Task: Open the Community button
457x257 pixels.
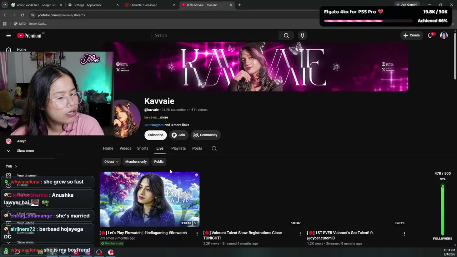Action: click(206, 135)
